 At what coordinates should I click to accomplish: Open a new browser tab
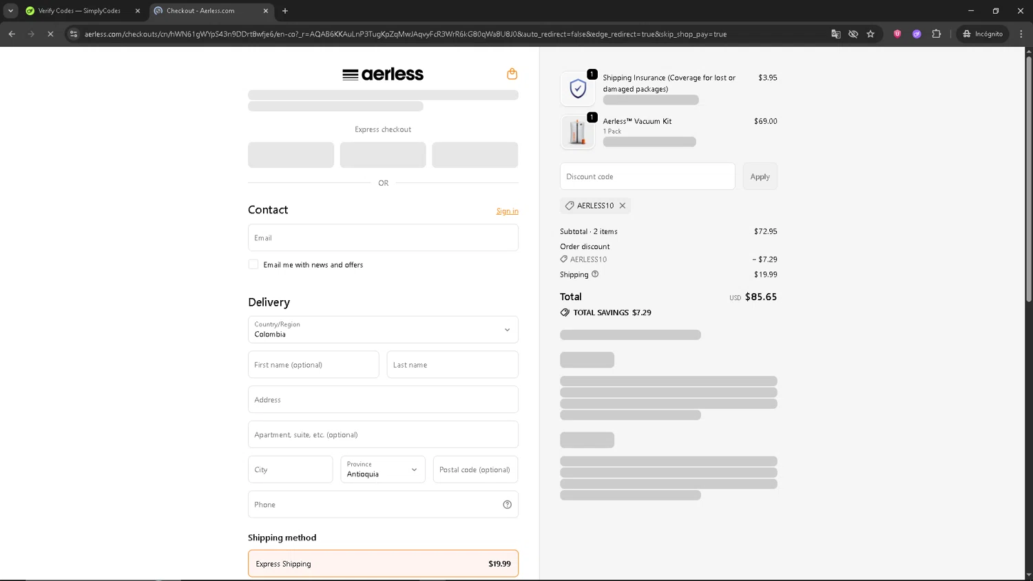285,10
